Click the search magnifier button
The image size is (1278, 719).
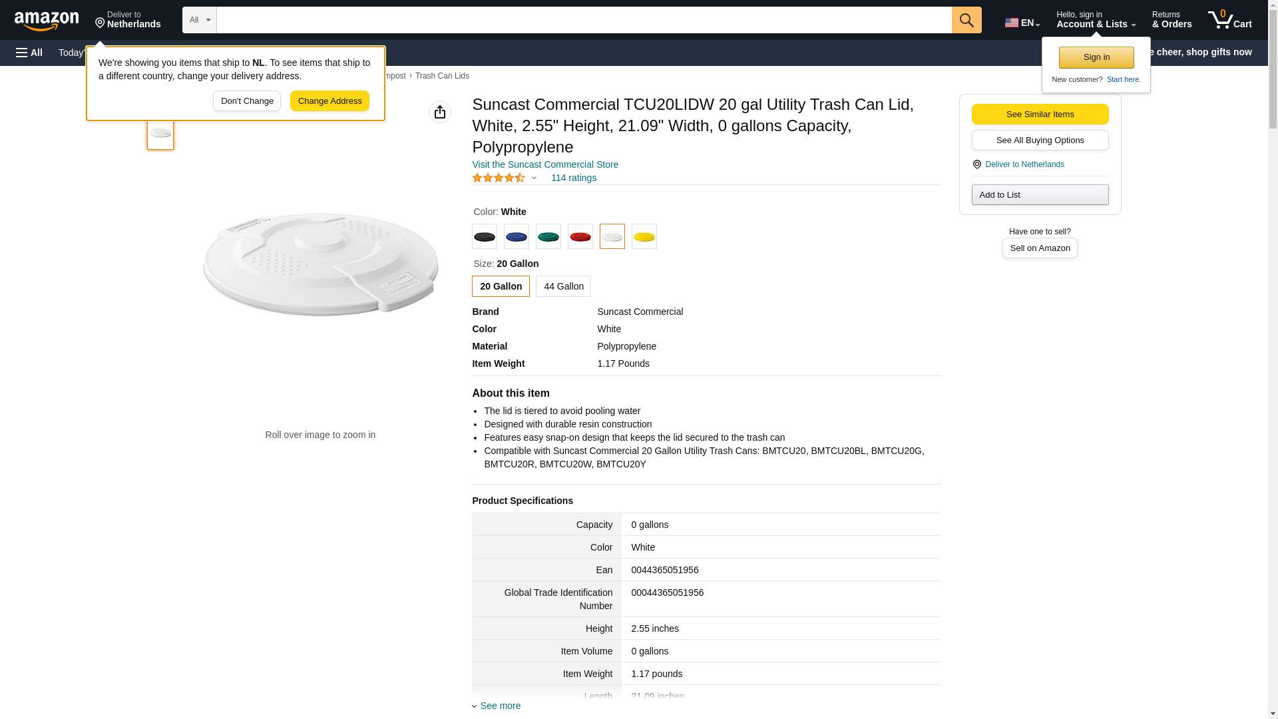(966, 20)
